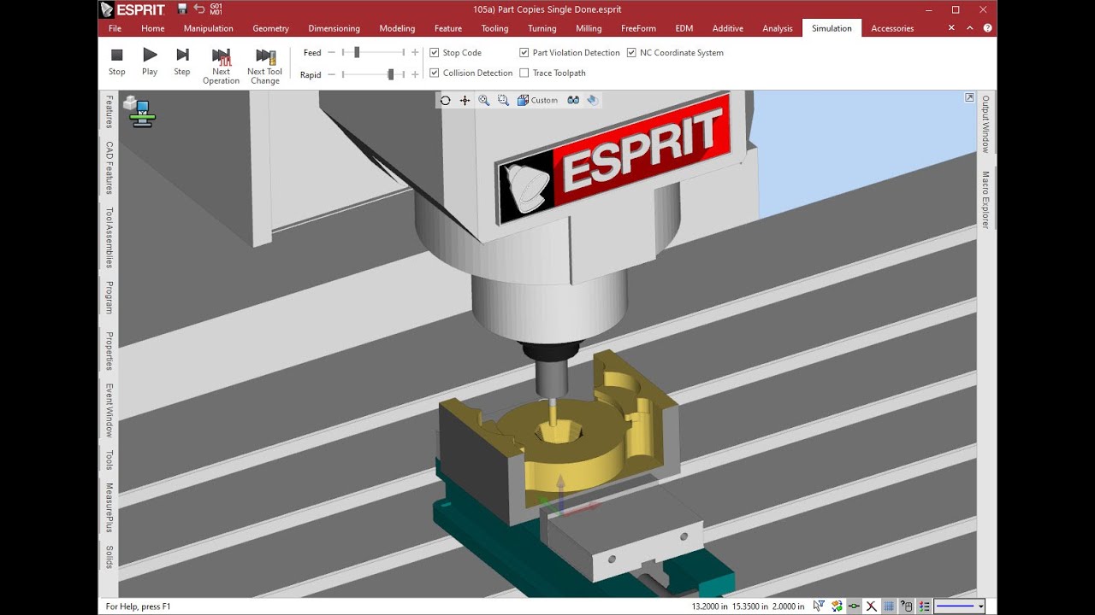Screen dimensions: 1095x615
Task: Switch to the Analysis tab
Action: pos(778,28)
